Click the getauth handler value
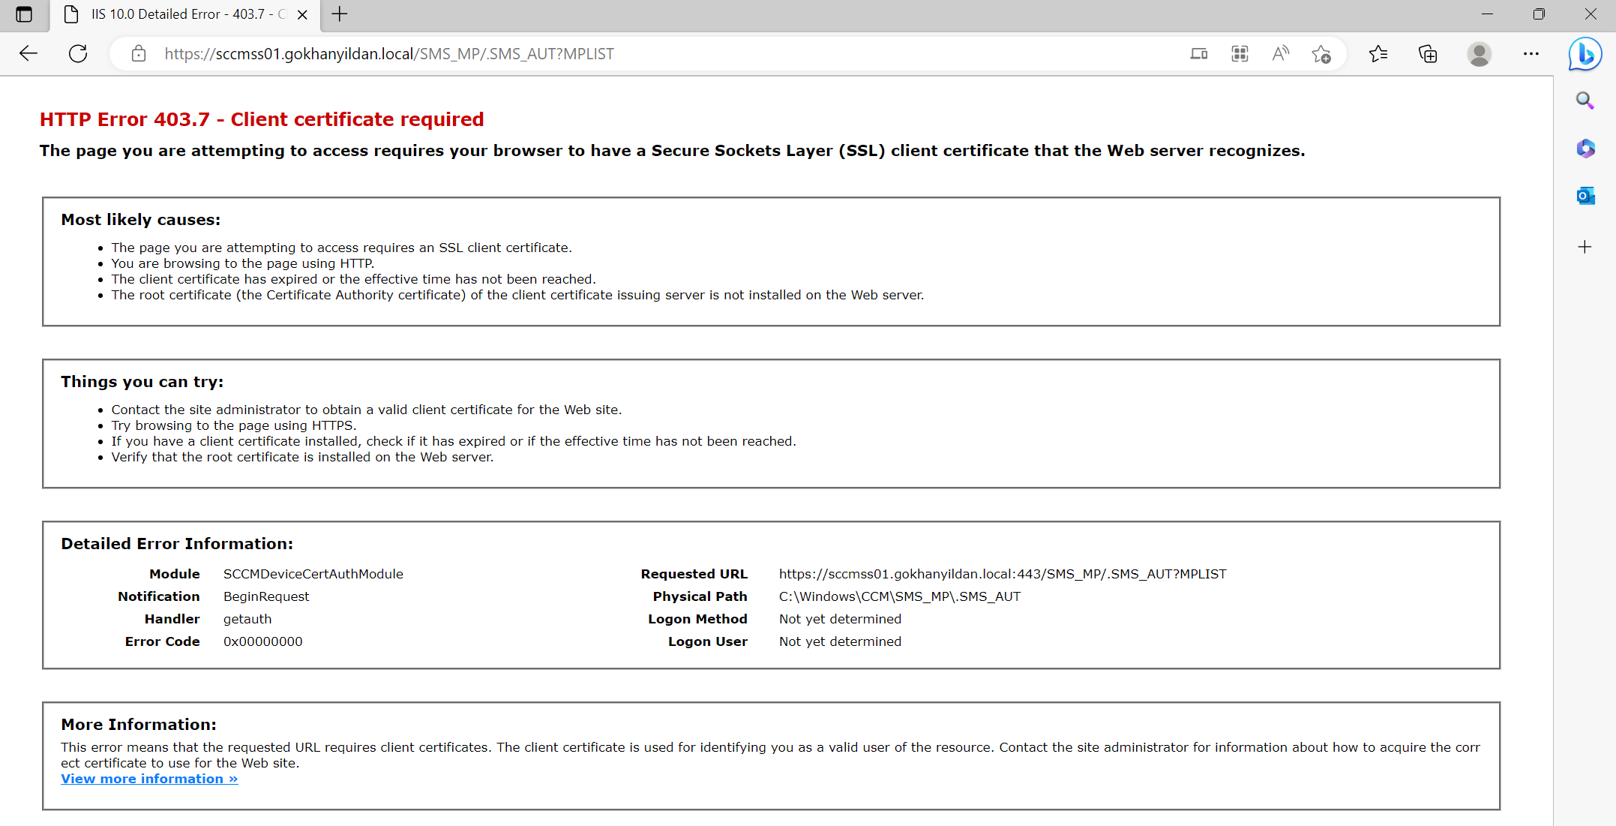 [x=247, y=619]
